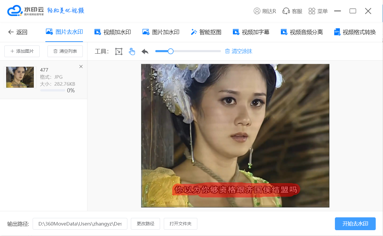383x236 pixels.
Task: Click the brush size slider handle
Action: [171, 51]
